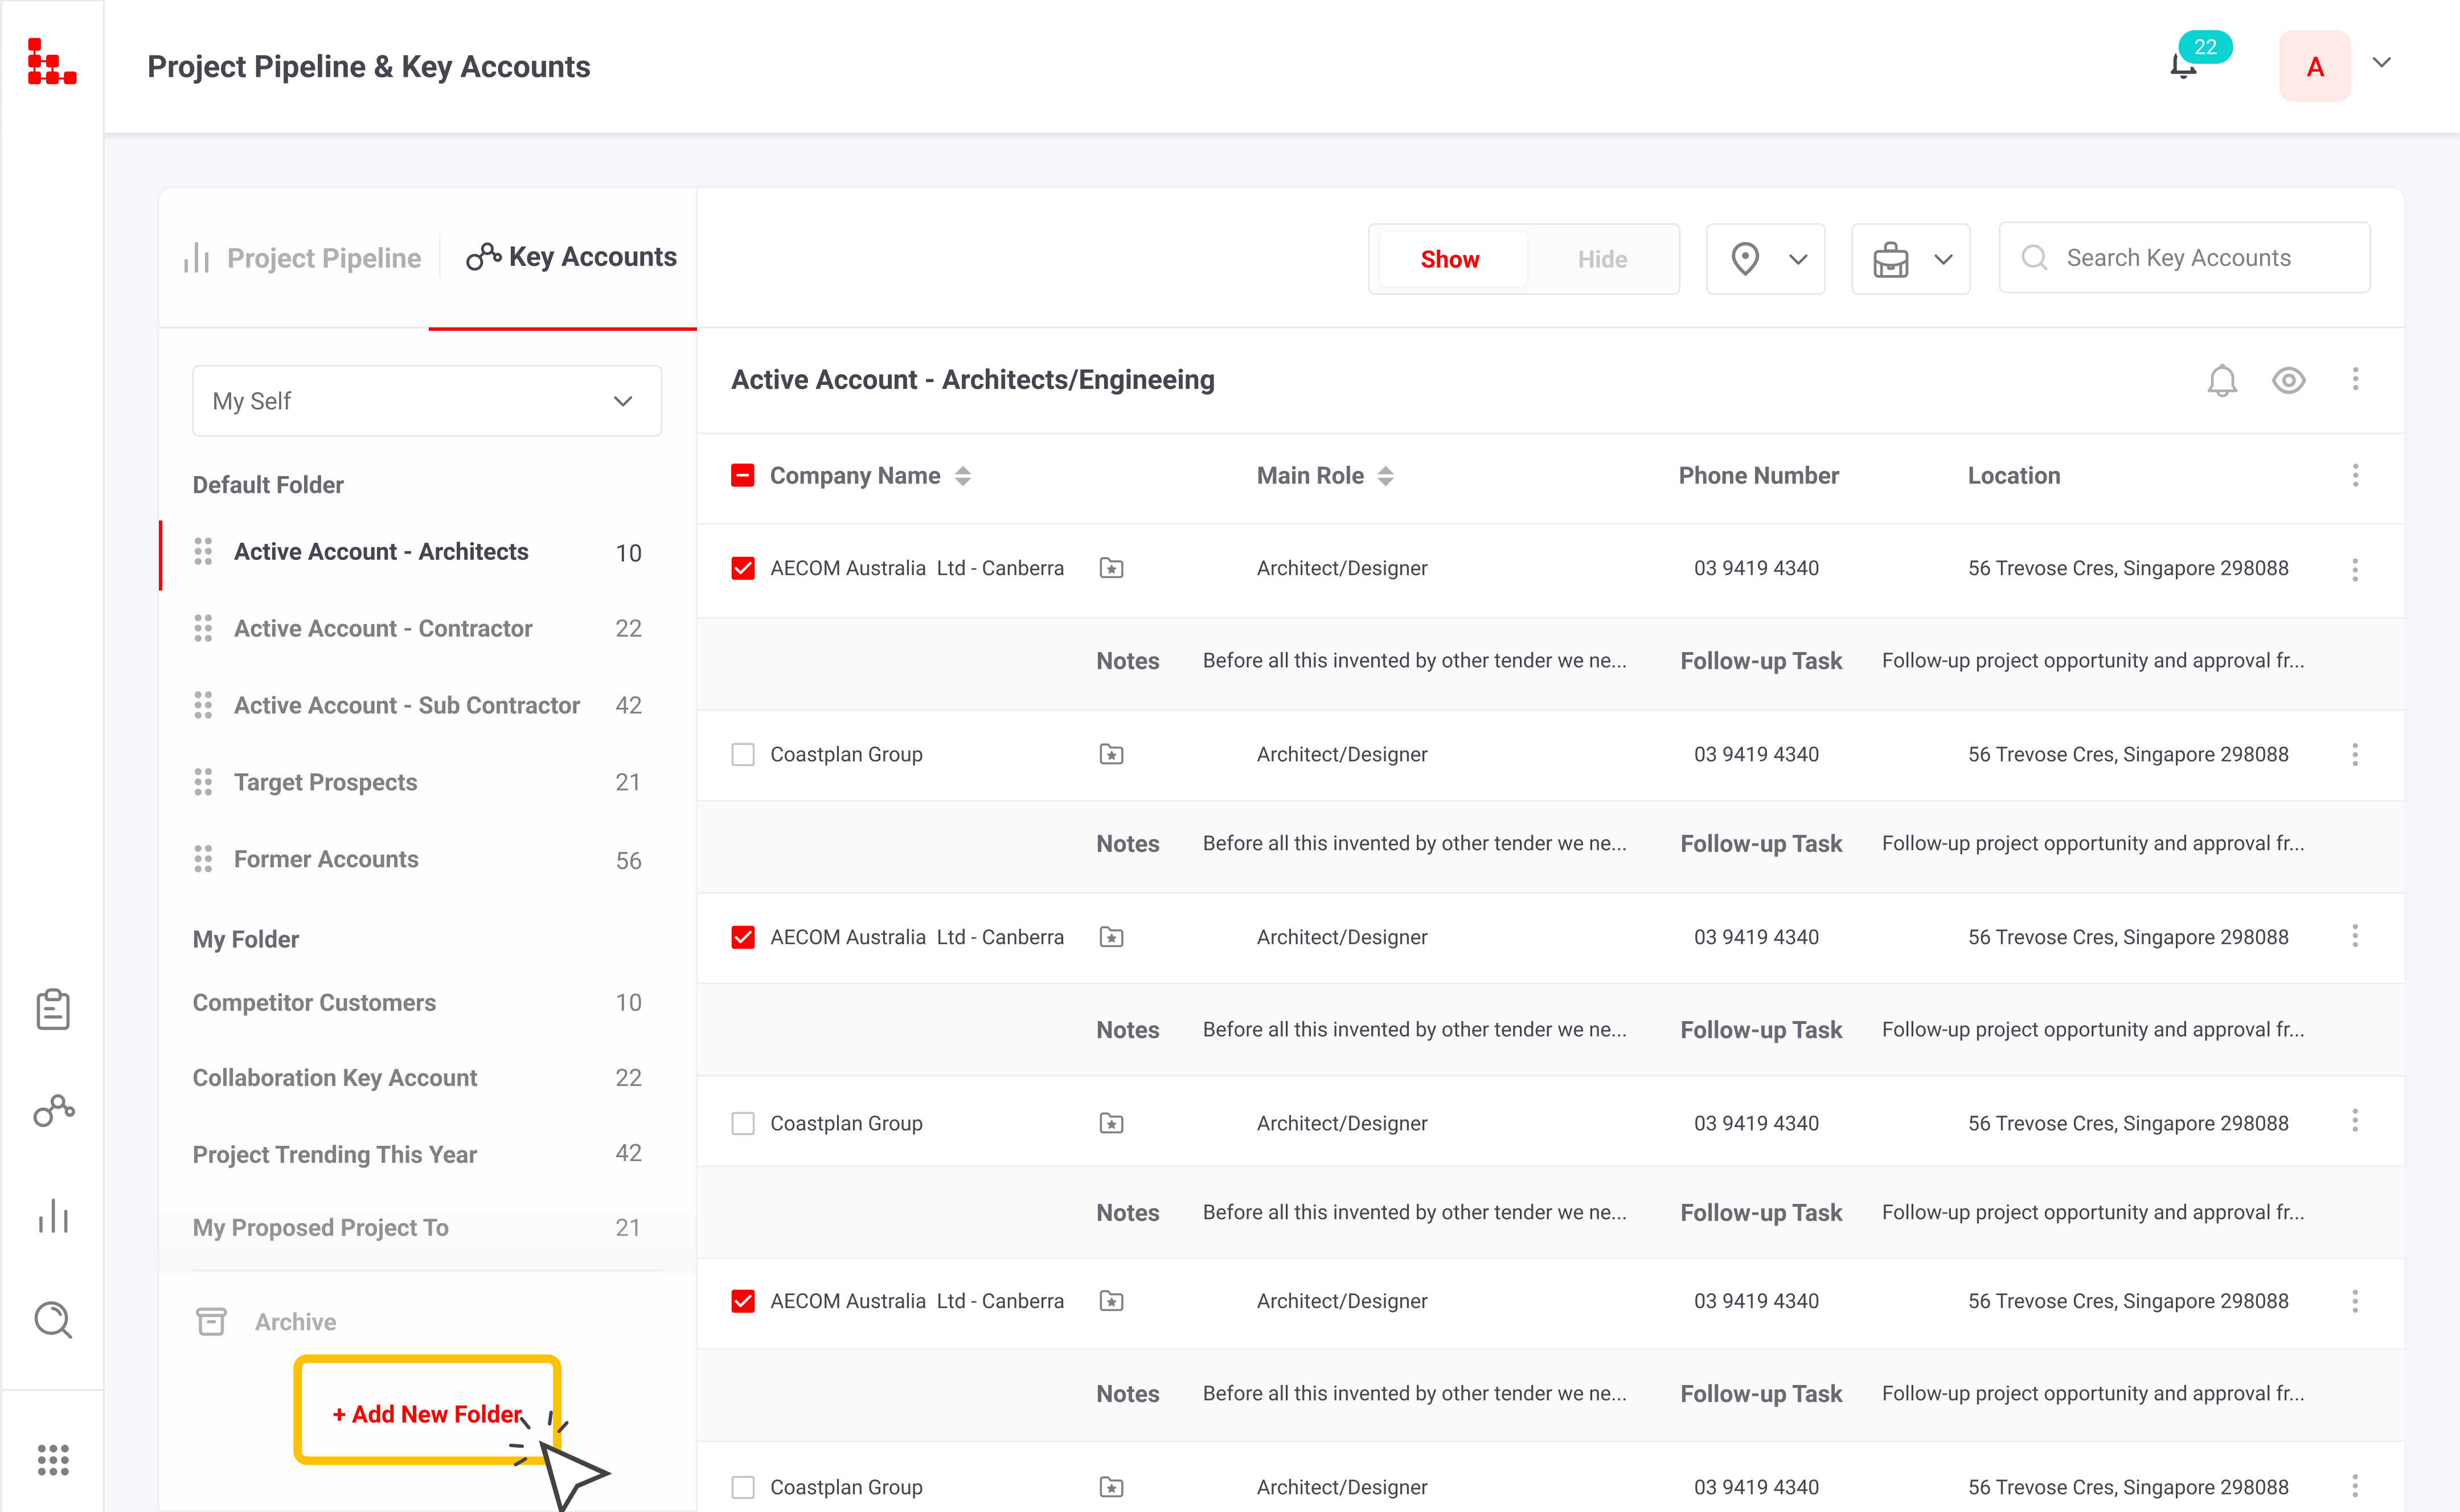Select the Target Prospects folder

(x=325, y=782)
